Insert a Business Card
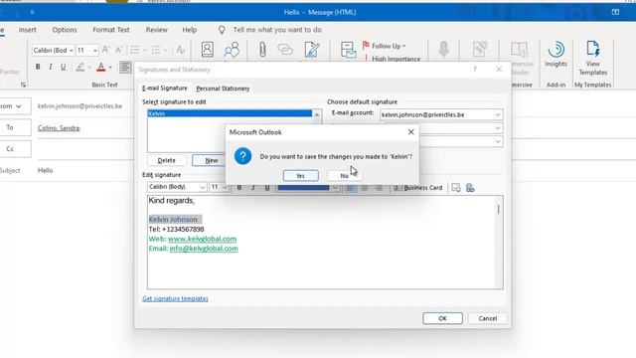Image resolution: width=636 pixels, height=358 pixels. click(418, 188)
